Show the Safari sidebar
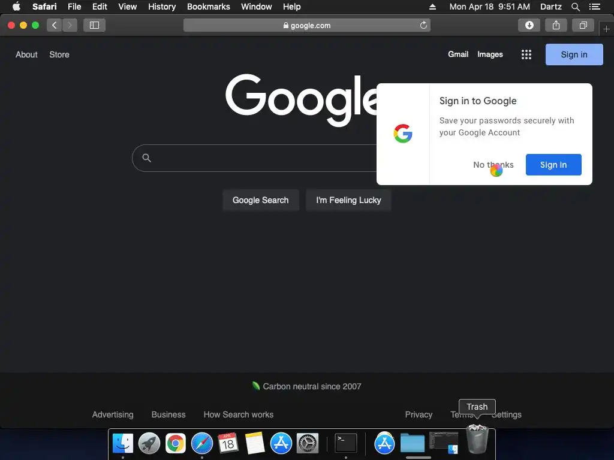614x460 pixels. pos(94,25)
